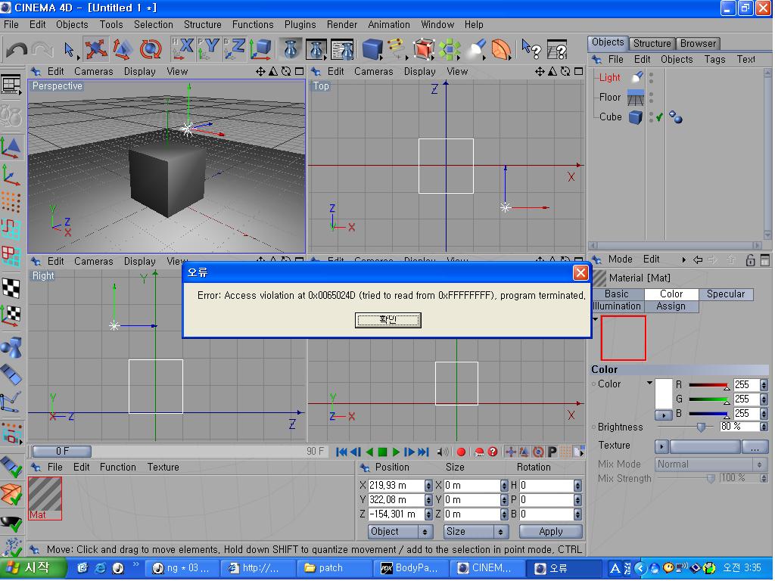The height and width of the screenshot is (581, 775).
Task: Step the R color value spinner
Action: click(764, 385)
